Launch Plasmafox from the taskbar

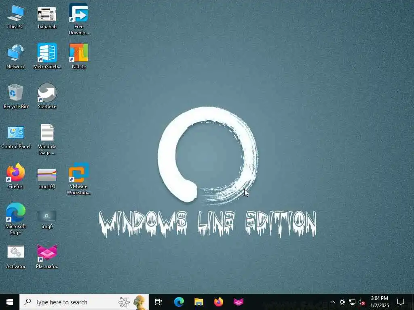239,302
